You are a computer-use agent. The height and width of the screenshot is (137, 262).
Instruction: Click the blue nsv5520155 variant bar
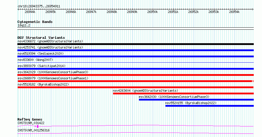pos(210,106)
